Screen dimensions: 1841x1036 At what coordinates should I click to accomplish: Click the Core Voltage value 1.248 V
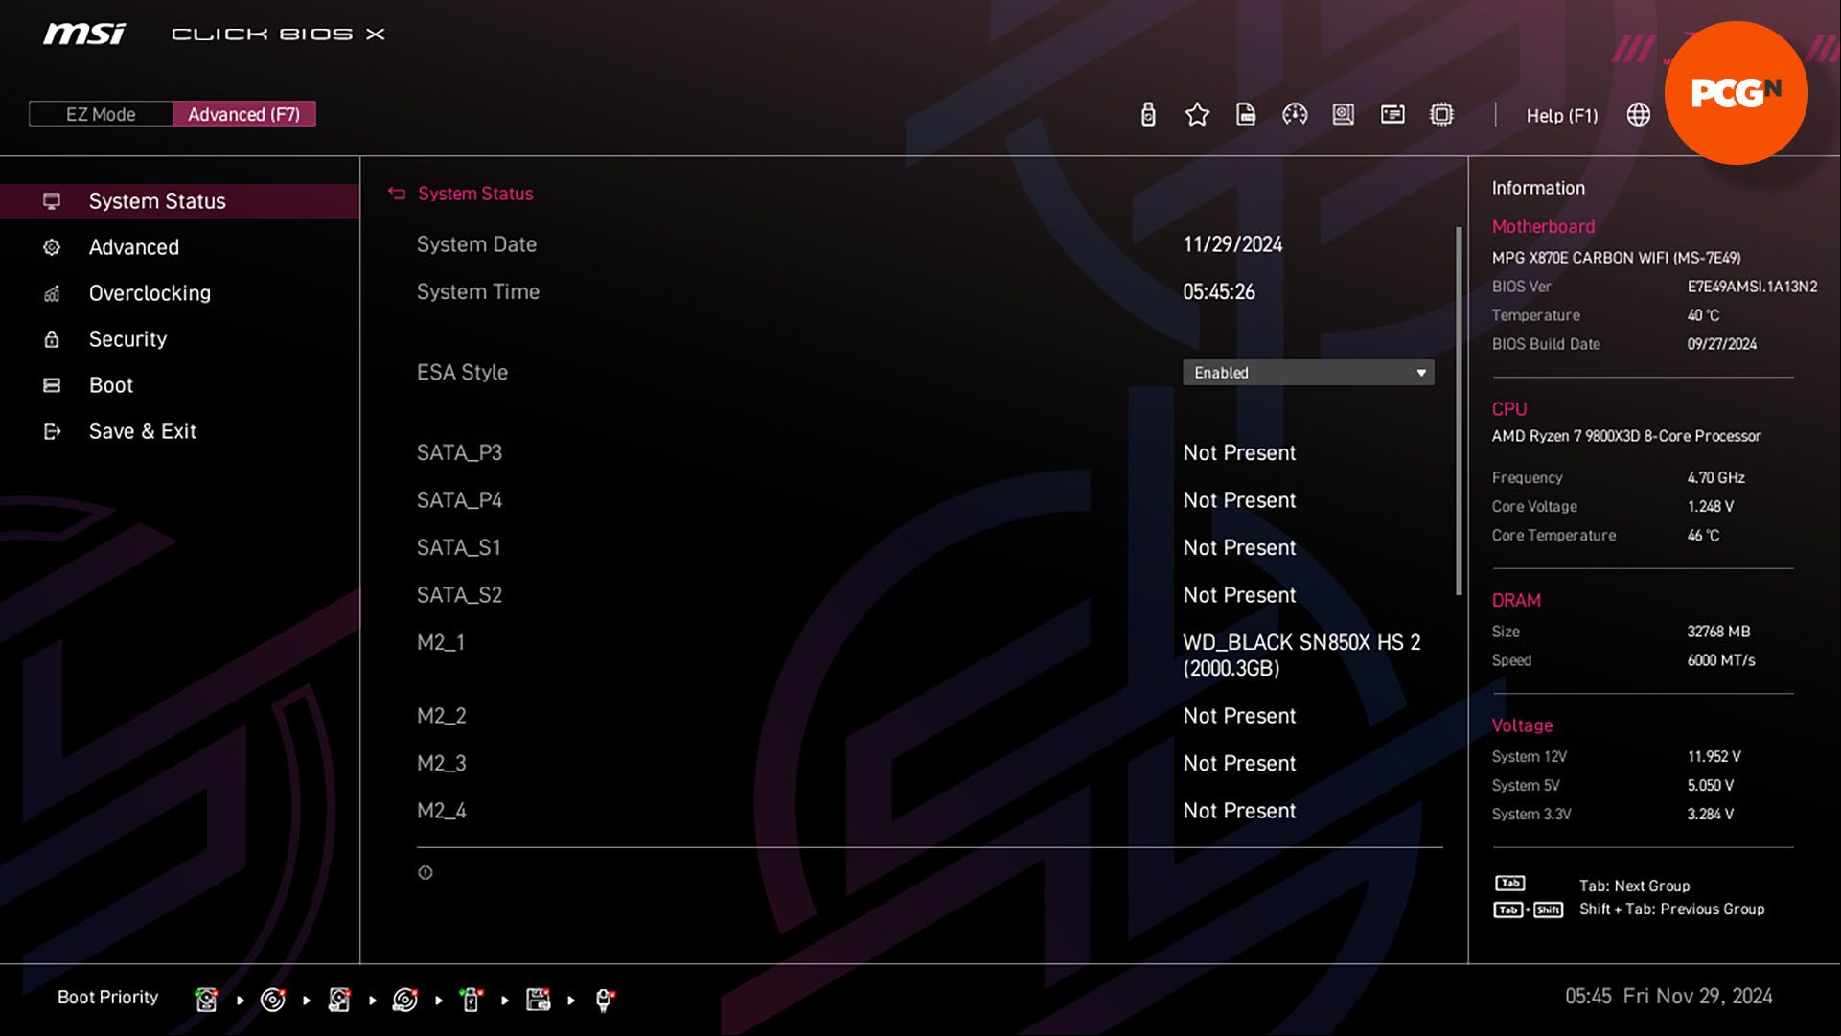pyautogui.click(x=1711, y=506)
